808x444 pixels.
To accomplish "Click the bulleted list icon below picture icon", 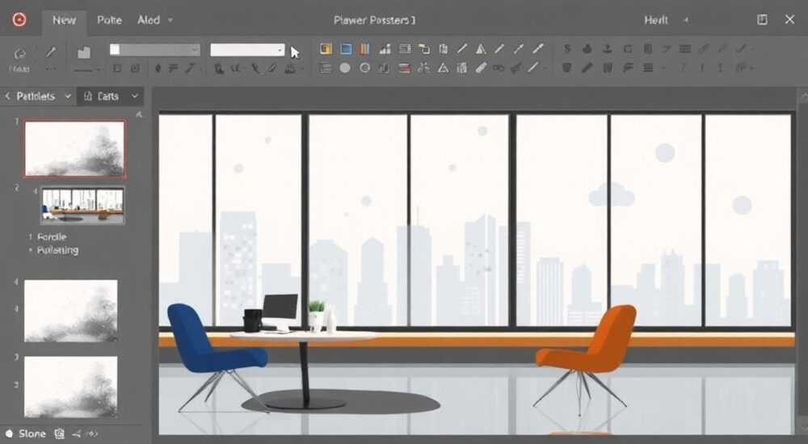I will [325, 68].
